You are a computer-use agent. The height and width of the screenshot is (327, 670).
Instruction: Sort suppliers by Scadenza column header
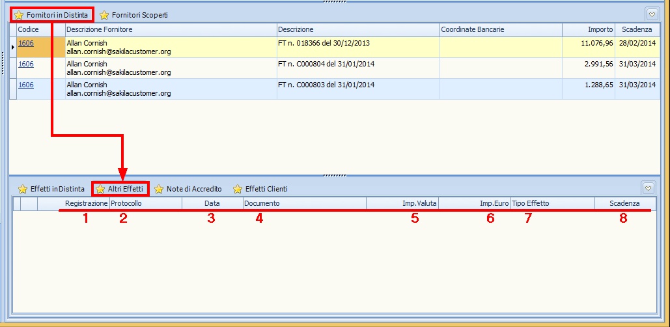click(637, 30)
